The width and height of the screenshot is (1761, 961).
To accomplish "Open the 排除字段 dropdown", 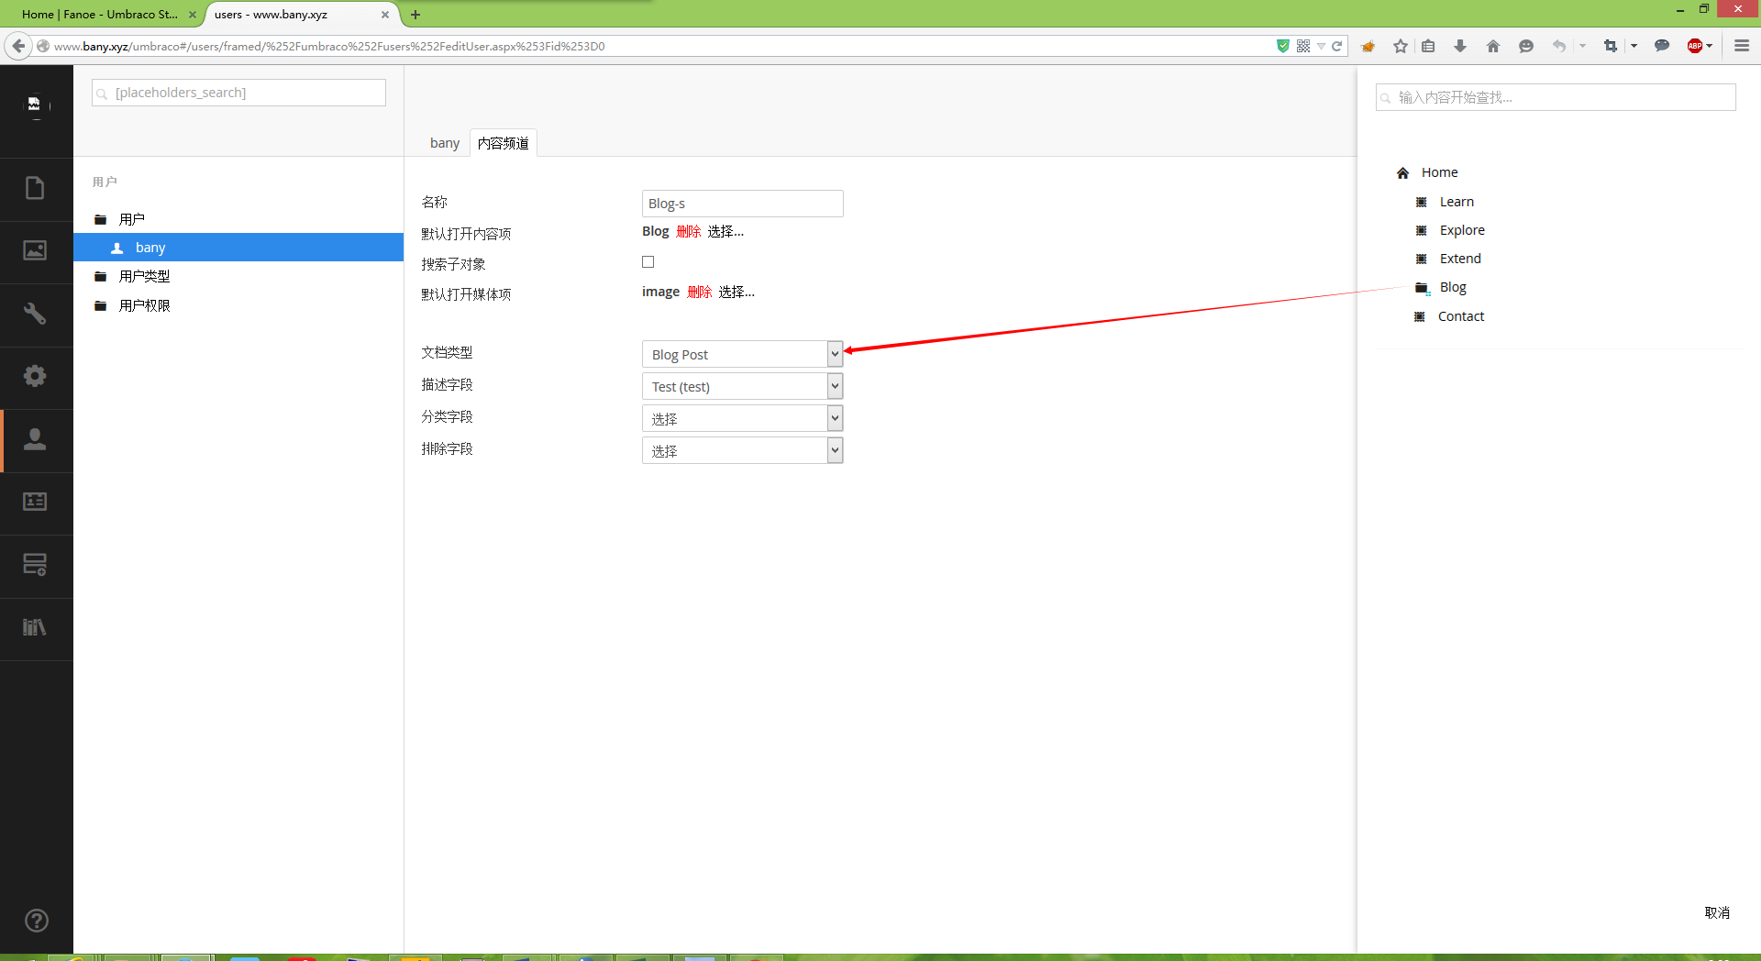I will coord(742,450).
